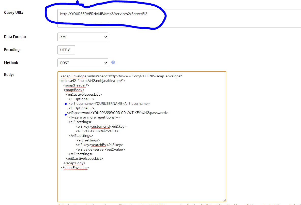Image resolution: width=301 pixels, height=205 pixels.
Task: Click the value 50 line
Action: click(97, 131)
